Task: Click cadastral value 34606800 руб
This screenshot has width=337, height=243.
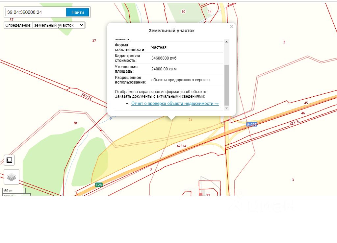Action: tap(164, 58)
